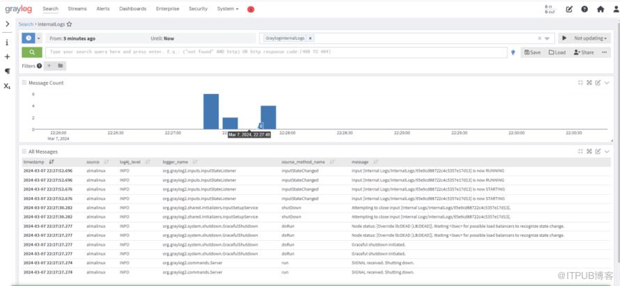
Task: Focus the search query input field
Action: tap(275, 52)
